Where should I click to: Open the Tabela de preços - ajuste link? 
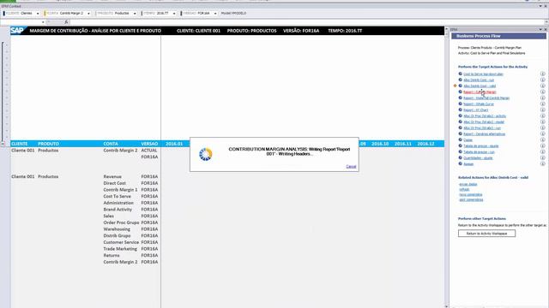480,145
